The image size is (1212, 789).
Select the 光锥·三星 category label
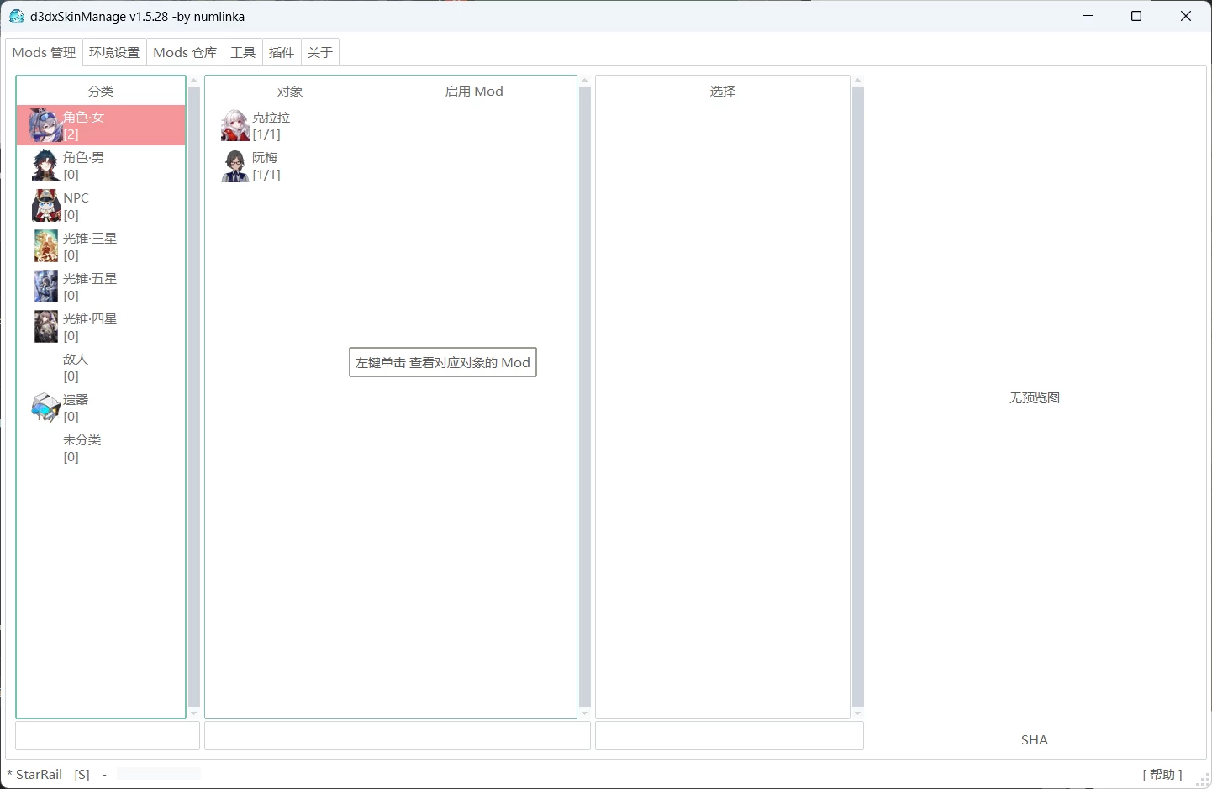(x=90, y=238)
